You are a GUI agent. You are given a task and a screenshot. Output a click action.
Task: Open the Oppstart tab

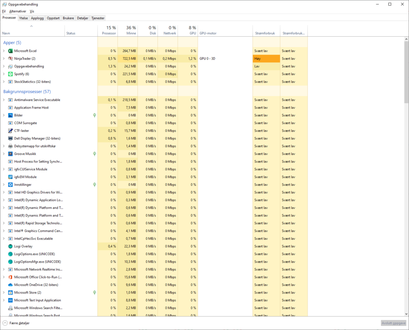coord(53,18)
